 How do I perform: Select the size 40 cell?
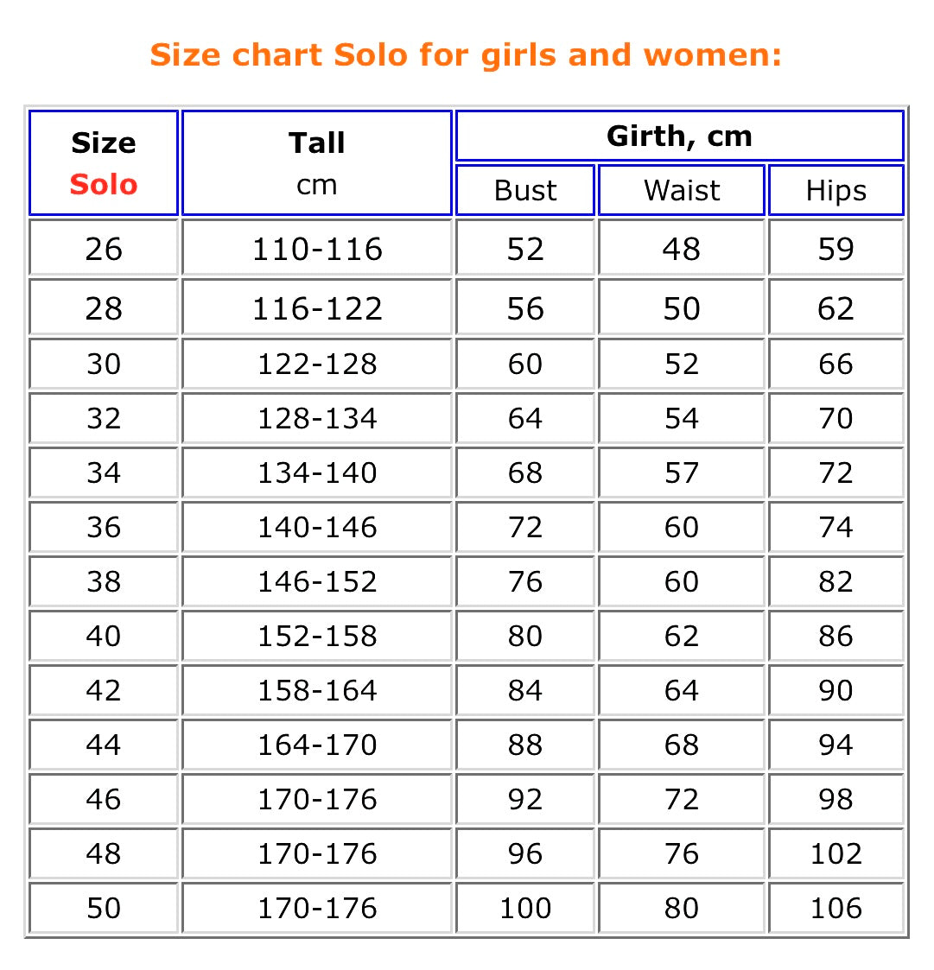pos(104,637)
